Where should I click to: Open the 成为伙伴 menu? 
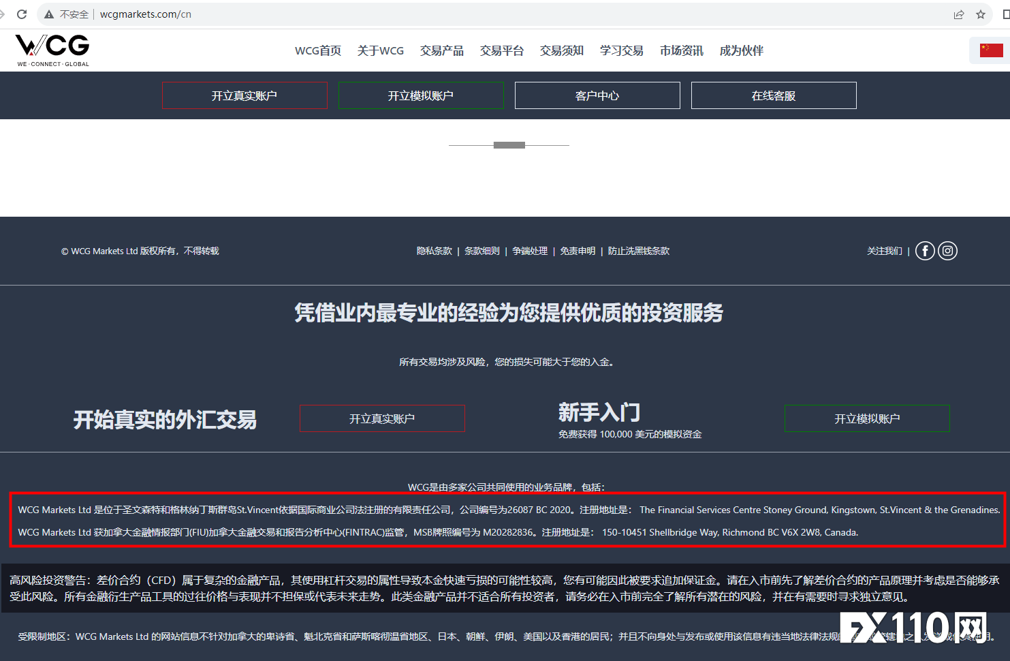click(742, 50)
